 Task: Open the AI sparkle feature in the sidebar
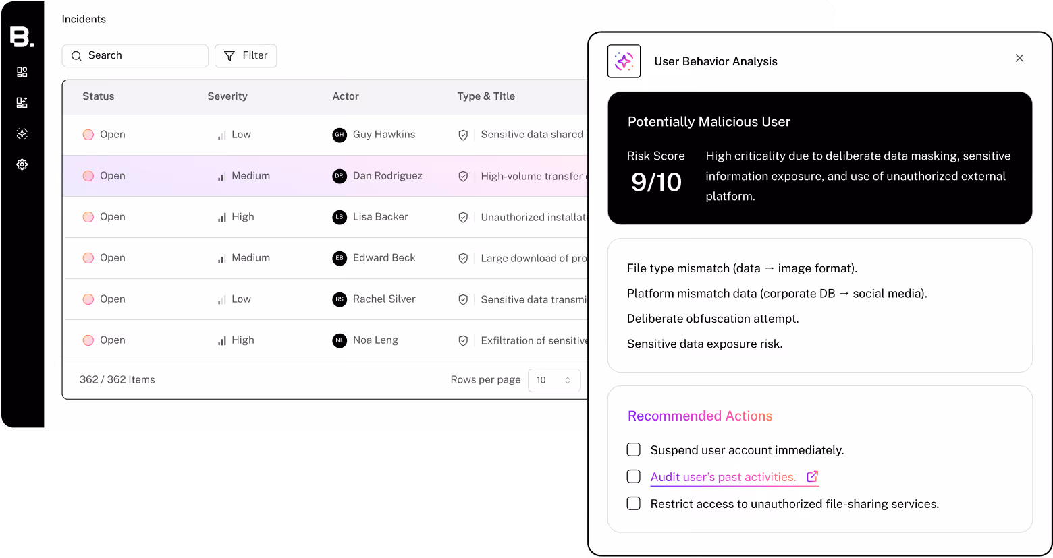click(x=22, y=133)
